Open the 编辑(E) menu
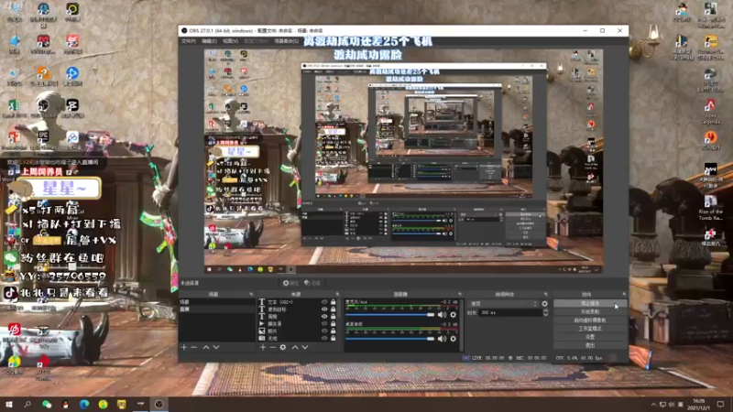The image size is (733, 412). pos(209,41)
